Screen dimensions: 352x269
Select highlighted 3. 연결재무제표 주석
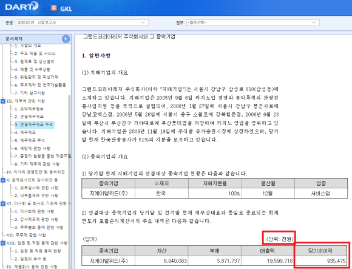35,124
